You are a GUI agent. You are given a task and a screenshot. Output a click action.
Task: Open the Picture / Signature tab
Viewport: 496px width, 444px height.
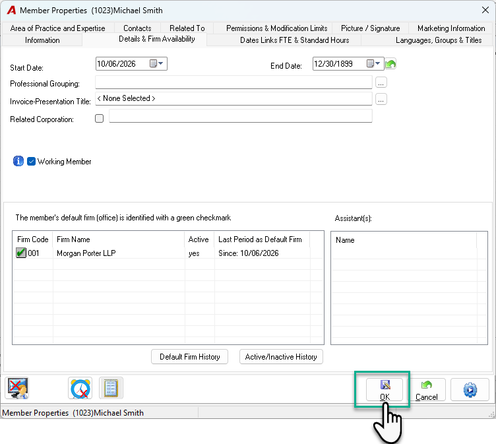(x=371, y=28)
